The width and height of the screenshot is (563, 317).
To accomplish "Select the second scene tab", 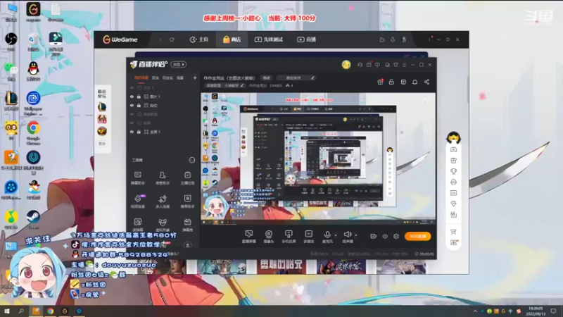I will 155,77.
